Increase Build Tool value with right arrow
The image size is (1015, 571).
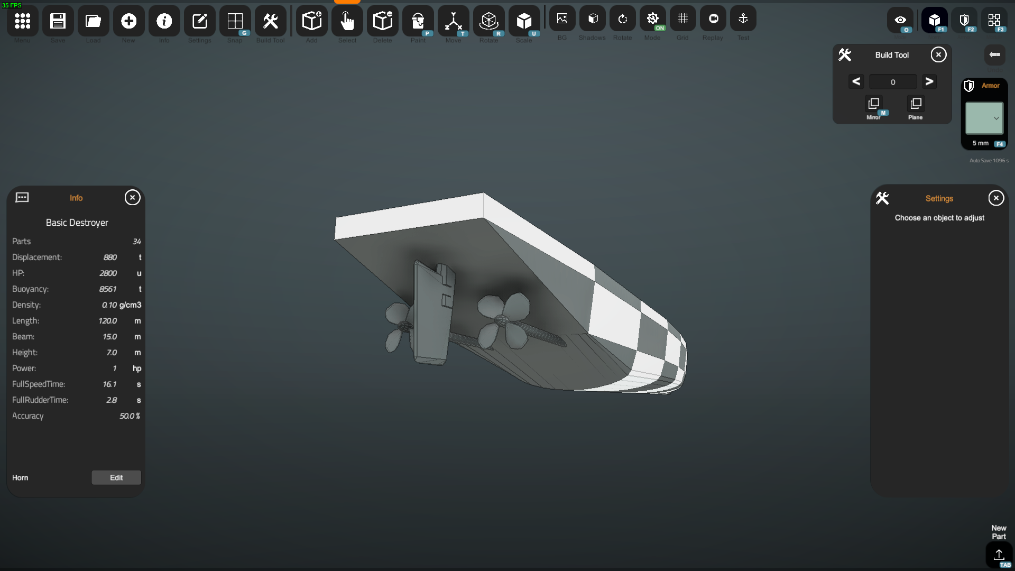pyautogui.click(x=929, y=81)
